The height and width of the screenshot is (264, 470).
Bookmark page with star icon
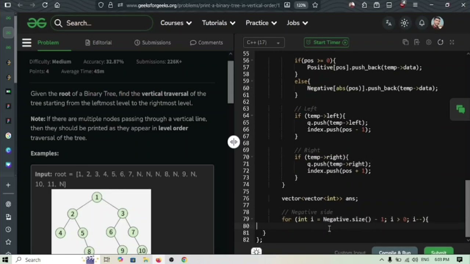(x=315, y=5)
